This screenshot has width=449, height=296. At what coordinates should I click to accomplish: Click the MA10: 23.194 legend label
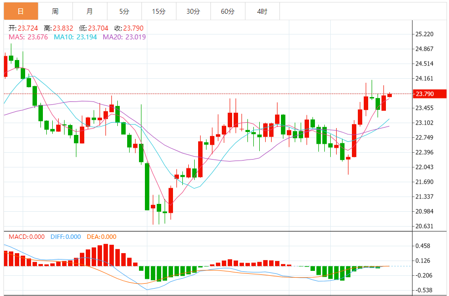75,37
